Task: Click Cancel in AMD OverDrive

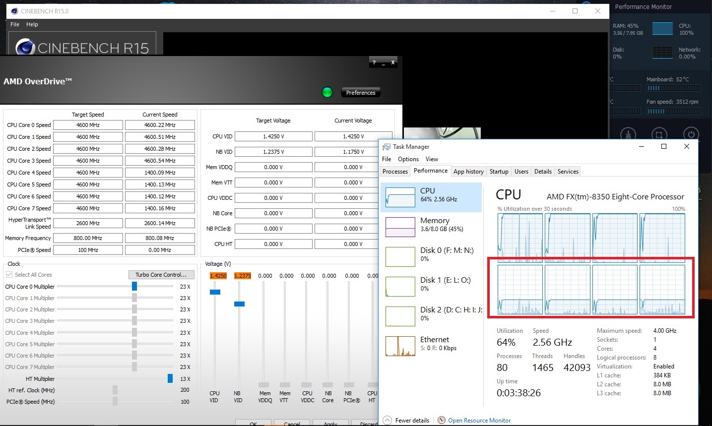Action: click(292, 423)
